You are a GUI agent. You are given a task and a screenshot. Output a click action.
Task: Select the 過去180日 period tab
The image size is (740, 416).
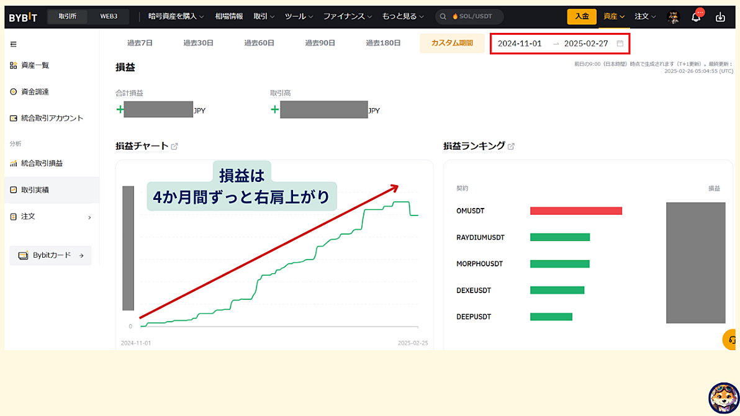click(x=383, y=43)
